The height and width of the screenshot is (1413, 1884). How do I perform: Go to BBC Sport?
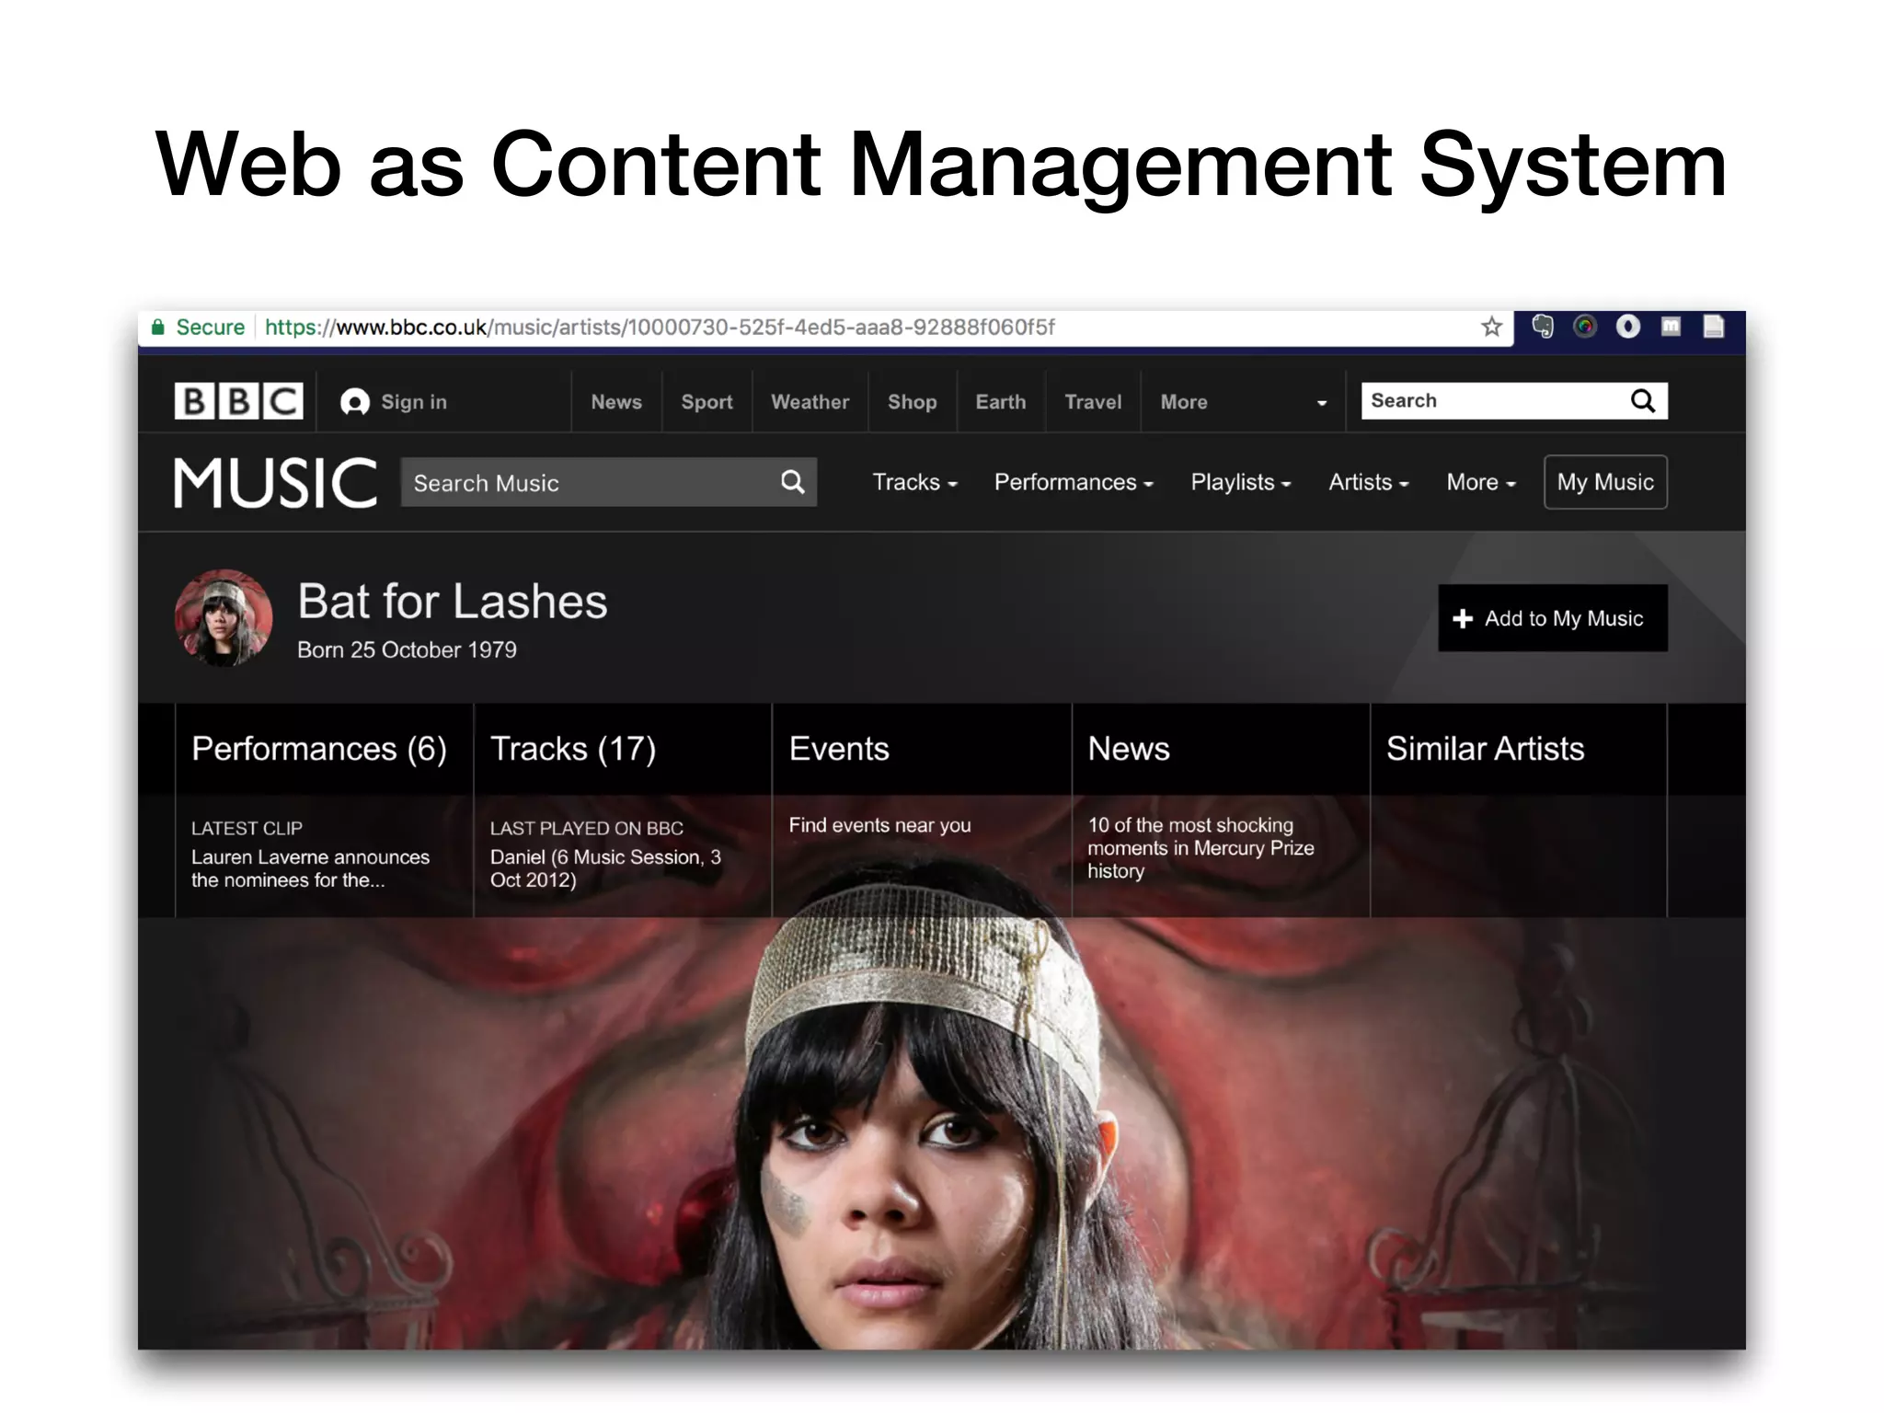[x=706, y=402]
